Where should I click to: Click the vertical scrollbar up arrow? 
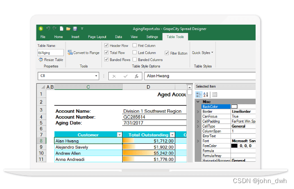point(190,88)
